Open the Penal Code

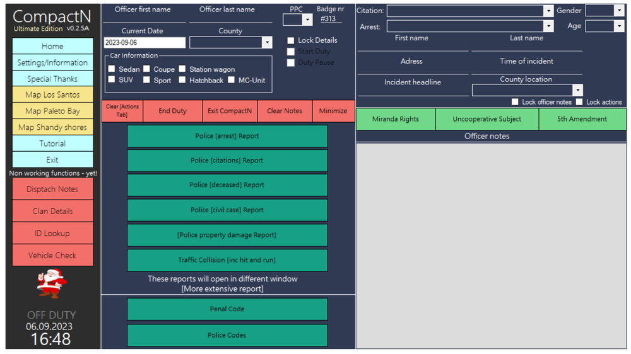(x=227, y=309)
